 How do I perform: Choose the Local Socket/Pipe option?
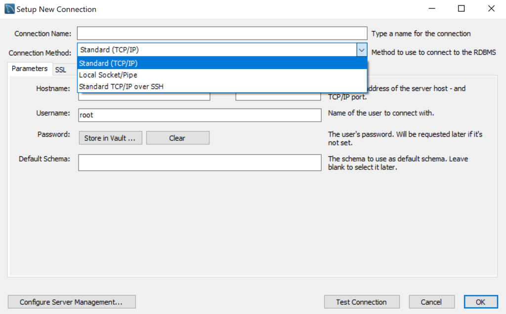click(222, 75)
